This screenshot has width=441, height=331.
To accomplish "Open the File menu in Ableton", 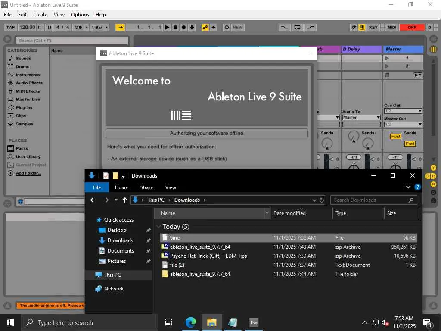I will [8, 15].
